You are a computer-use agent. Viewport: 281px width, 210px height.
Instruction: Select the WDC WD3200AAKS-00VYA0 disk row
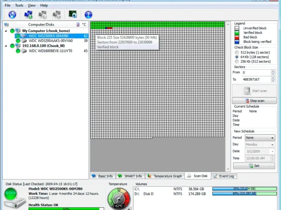pyautogui.click(x=52, y=41)
